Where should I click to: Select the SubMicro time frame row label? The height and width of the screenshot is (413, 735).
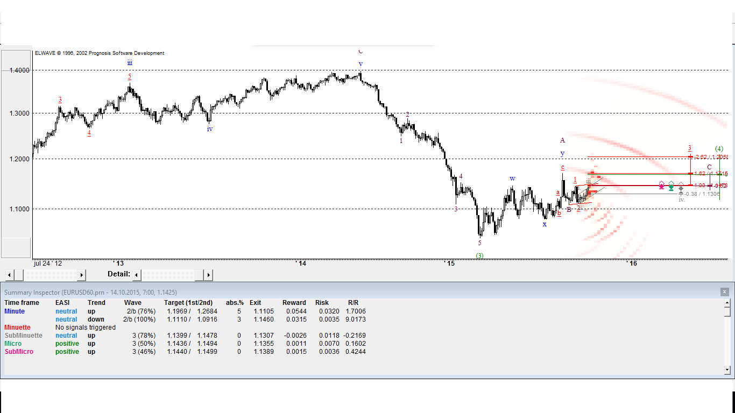(x=19, y=352)
